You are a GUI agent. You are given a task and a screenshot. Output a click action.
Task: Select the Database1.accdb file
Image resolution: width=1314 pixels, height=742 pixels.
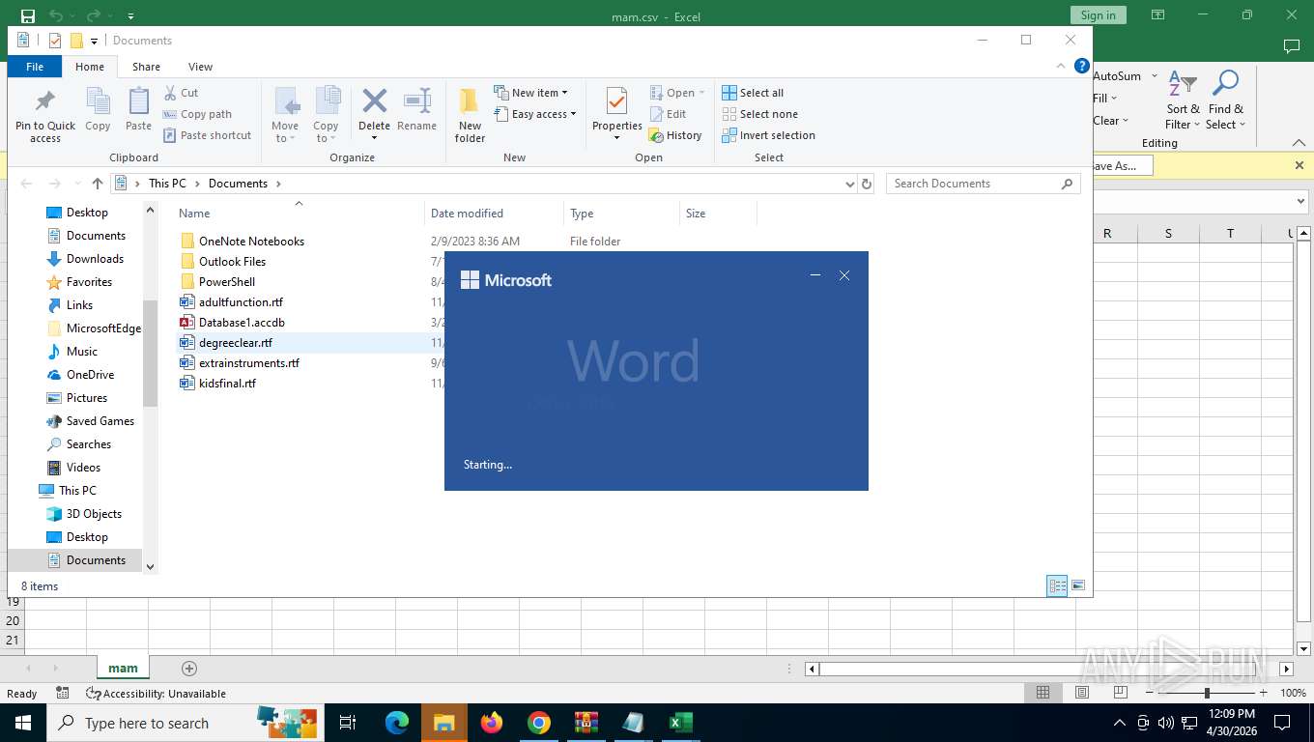coord(242,323)
